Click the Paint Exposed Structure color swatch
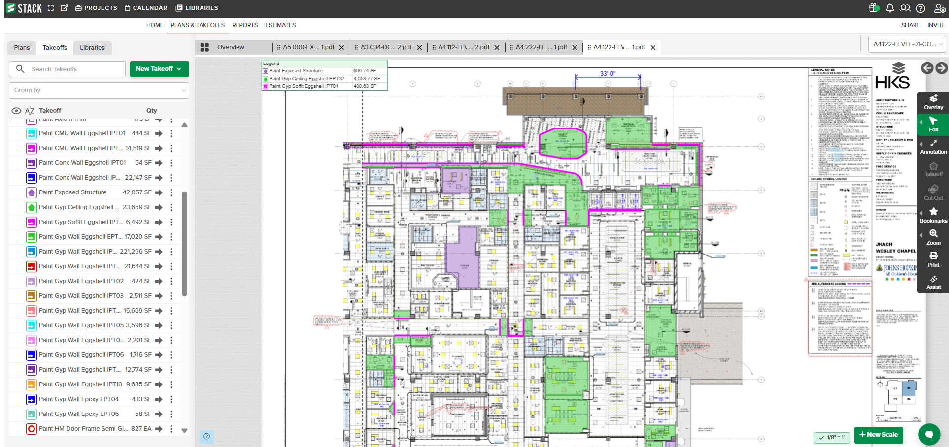Image resolution: width=949 pixels, height=447 pixels. pyautogui.click(x=32, y=192)
